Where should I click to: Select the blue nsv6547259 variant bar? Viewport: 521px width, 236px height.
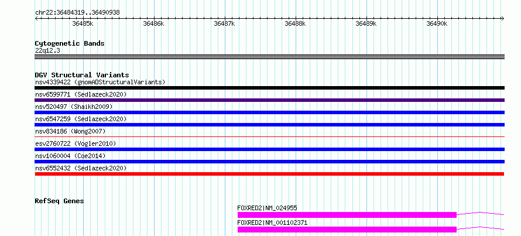tap(270, 125)
